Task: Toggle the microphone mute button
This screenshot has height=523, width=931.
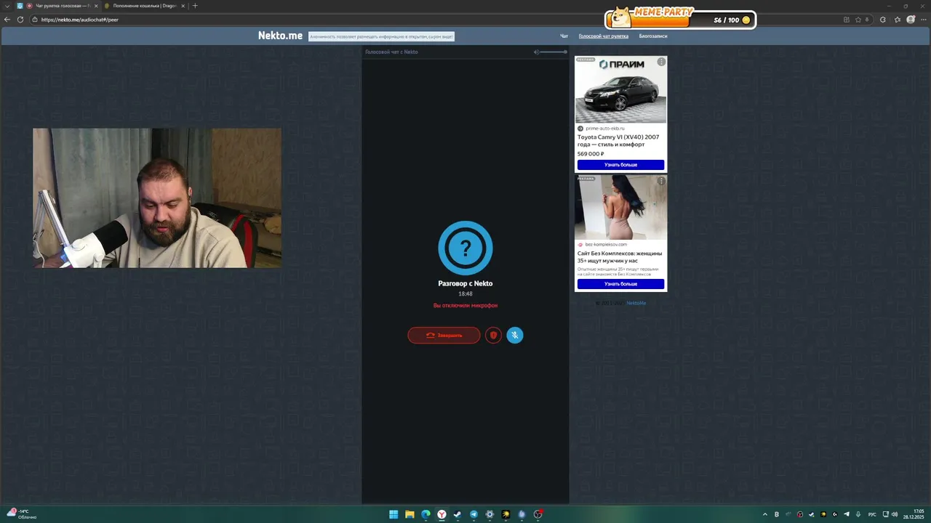Action: click(515, 335)
